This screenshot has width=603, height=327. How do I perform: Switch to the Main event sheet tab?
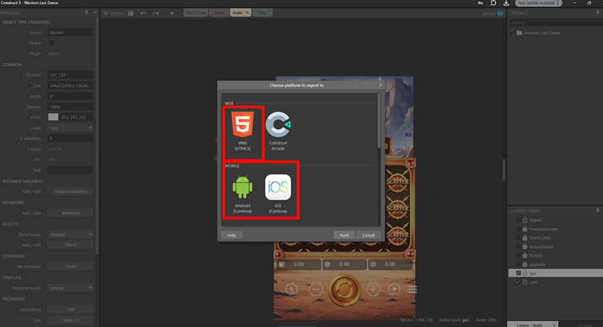coord(219,13)
